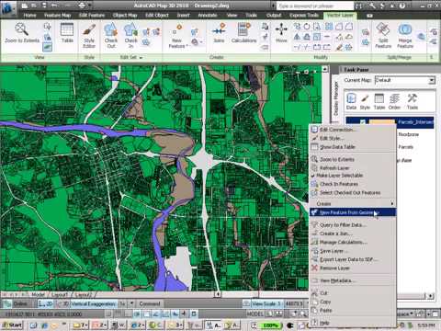Choose Query to Filter Data entry
441x331 pixels.
click(352, 225)
